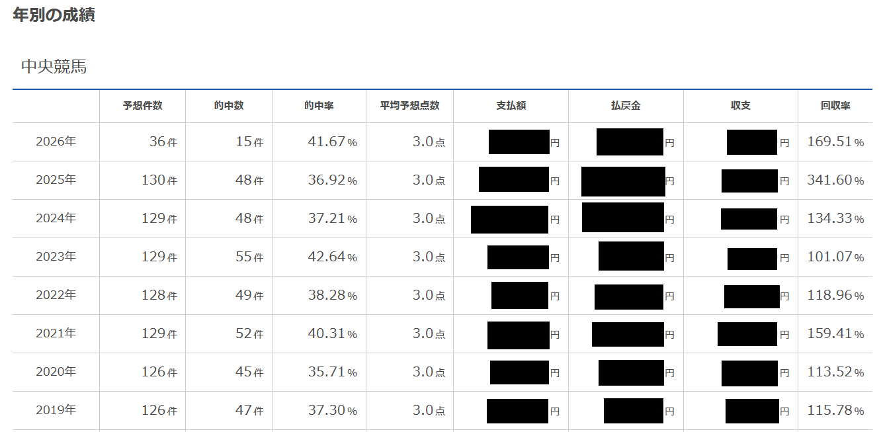Select the 的中率 column header
The width and height of the screenshot is (879, 432).
pos(319,106)
